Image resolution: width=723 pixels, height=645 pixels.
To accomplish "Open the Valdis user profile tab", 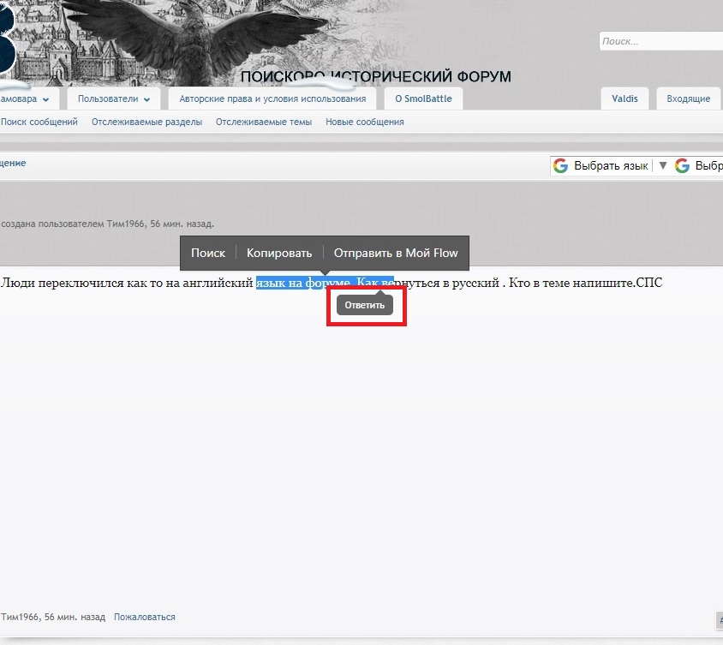I will coord(624,99).
